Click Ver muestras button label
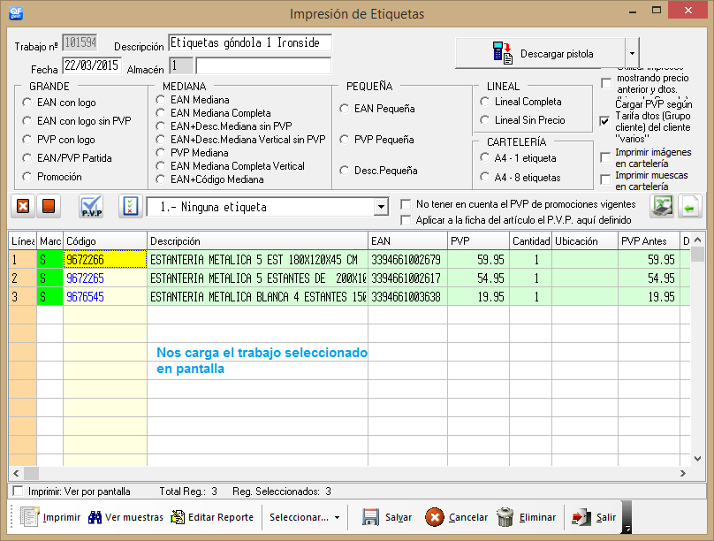Viewport: 714px width, 541px height. (x=134, y=517)
